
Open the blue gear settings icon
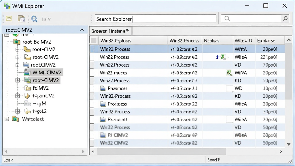click(x=34, y=19)
